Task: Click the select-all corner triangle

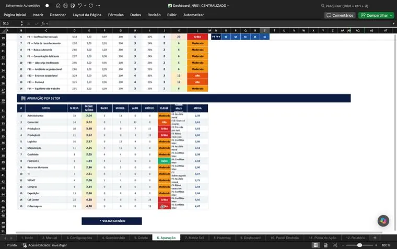Action: [x=3, y=31]
